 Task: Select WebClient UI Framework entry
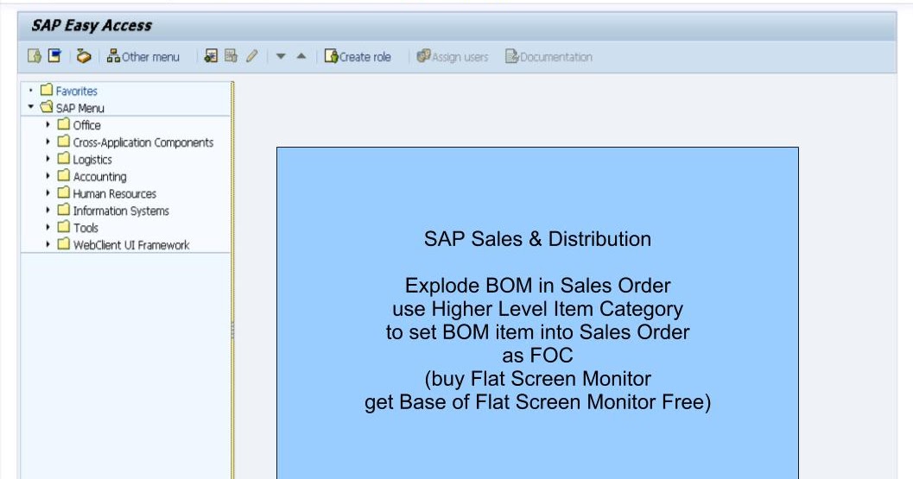pos(131,245)
